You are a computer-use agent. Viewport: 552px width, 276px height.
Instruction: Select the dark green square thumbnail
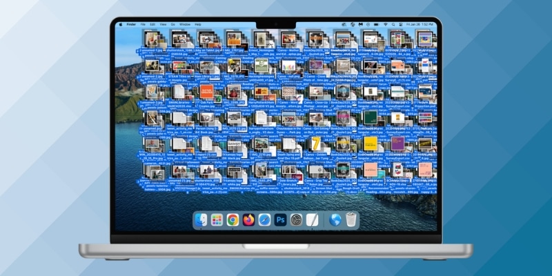(x=371, y=117)
